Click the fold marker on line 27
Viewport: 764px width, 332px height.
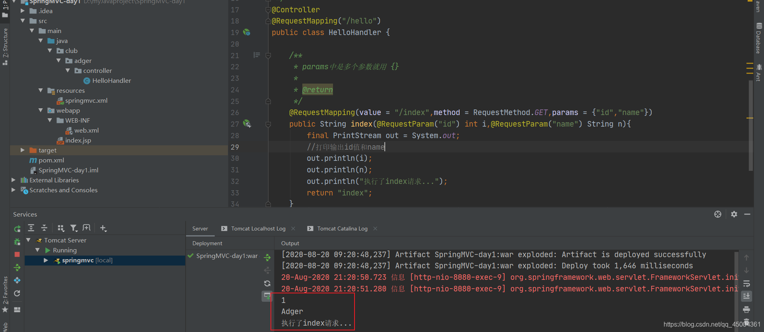pyautogui.click(x=268, y=124)
